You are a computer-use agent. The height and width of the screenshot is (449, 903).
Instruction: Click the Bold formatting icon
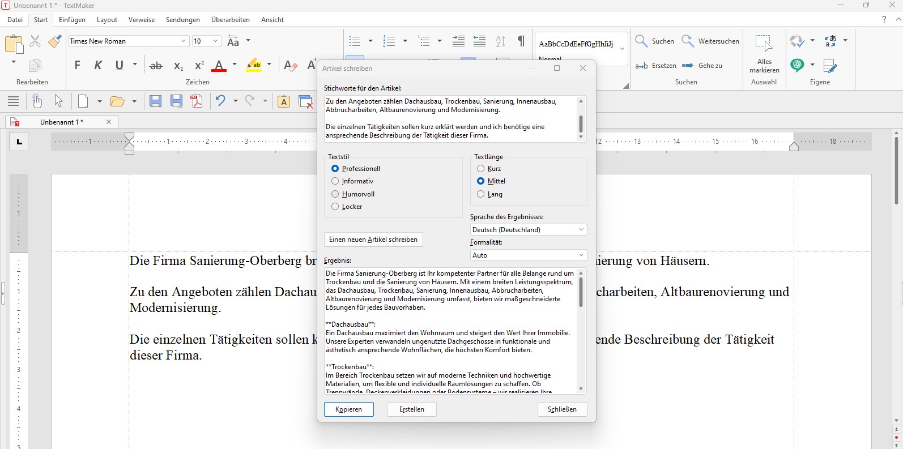click(78, 66)
